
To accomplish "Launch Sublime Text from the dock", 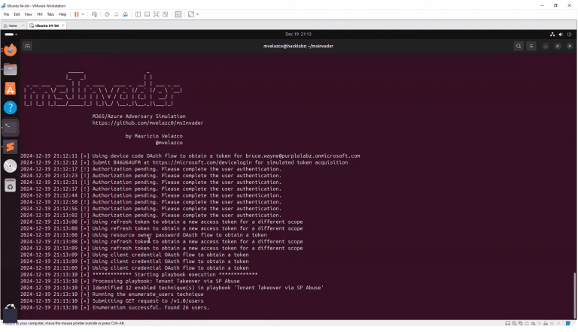I will 11,147.
